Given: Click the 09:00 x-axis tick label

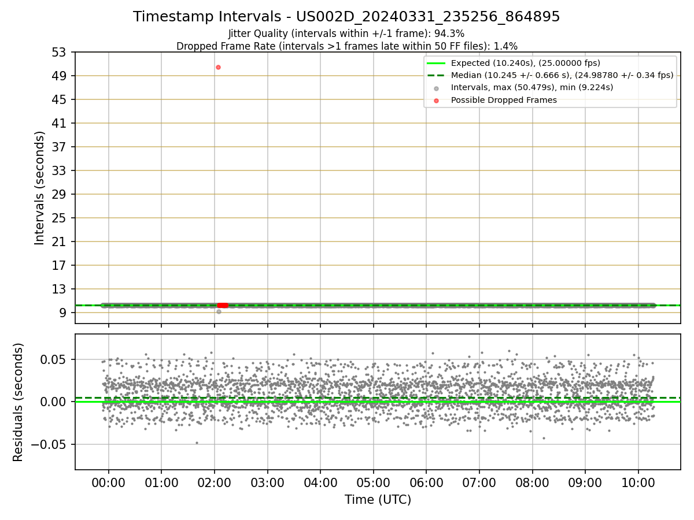Looking at the screenshot, I should (585, 483).
